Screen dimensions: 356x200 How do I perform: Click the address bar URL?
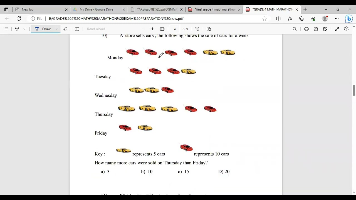pos(116,19)
